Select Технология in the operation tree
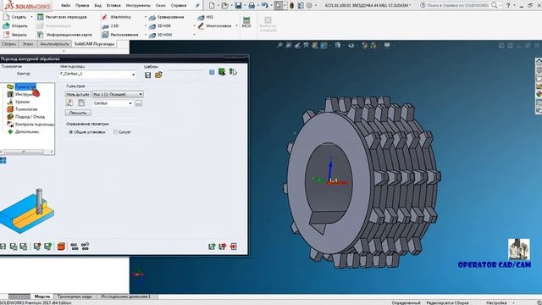 (26, 109)
